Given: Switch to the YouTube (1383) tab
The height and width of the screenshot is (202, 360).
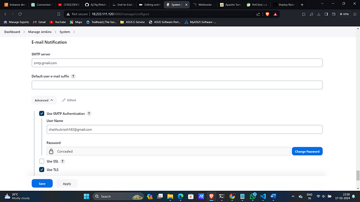Looking at the screenshot, I should 68,5.
